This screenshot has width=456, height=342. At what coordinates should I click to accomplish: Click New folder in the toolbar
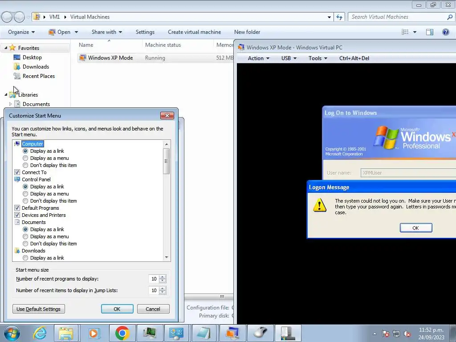pyautogui.click(x=247, y=32)
